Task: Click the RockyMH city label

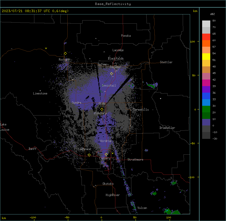Action: coord(64,60)
